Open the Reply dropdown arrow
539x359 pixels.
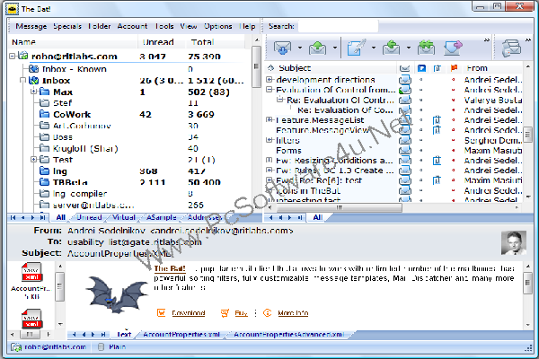[x=409, y=48]
